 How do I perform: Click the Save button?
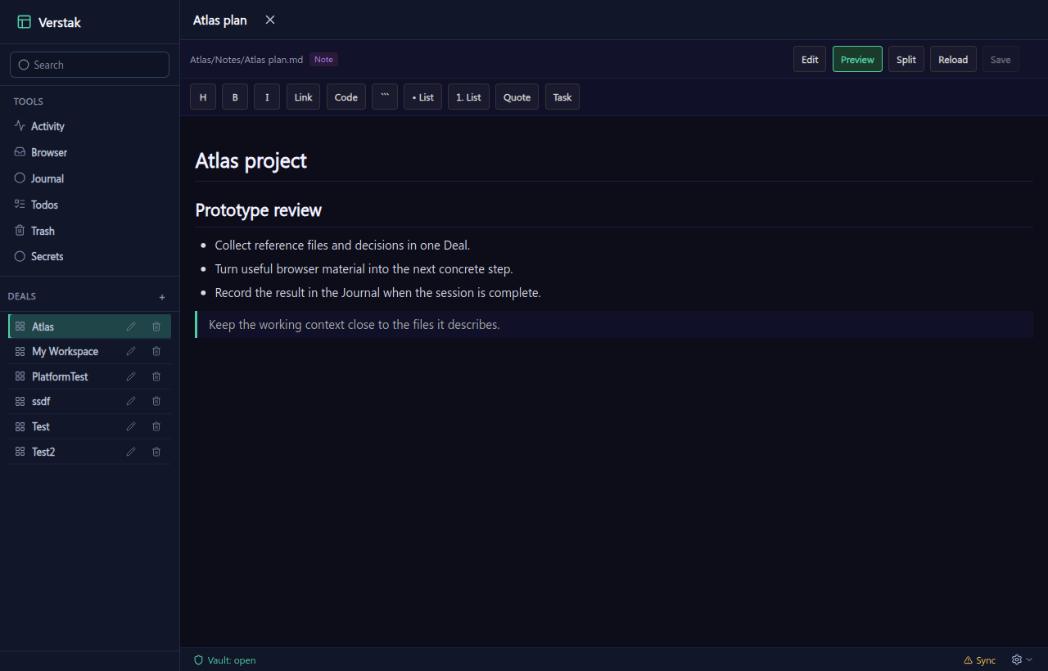(x=1001, y=59)
